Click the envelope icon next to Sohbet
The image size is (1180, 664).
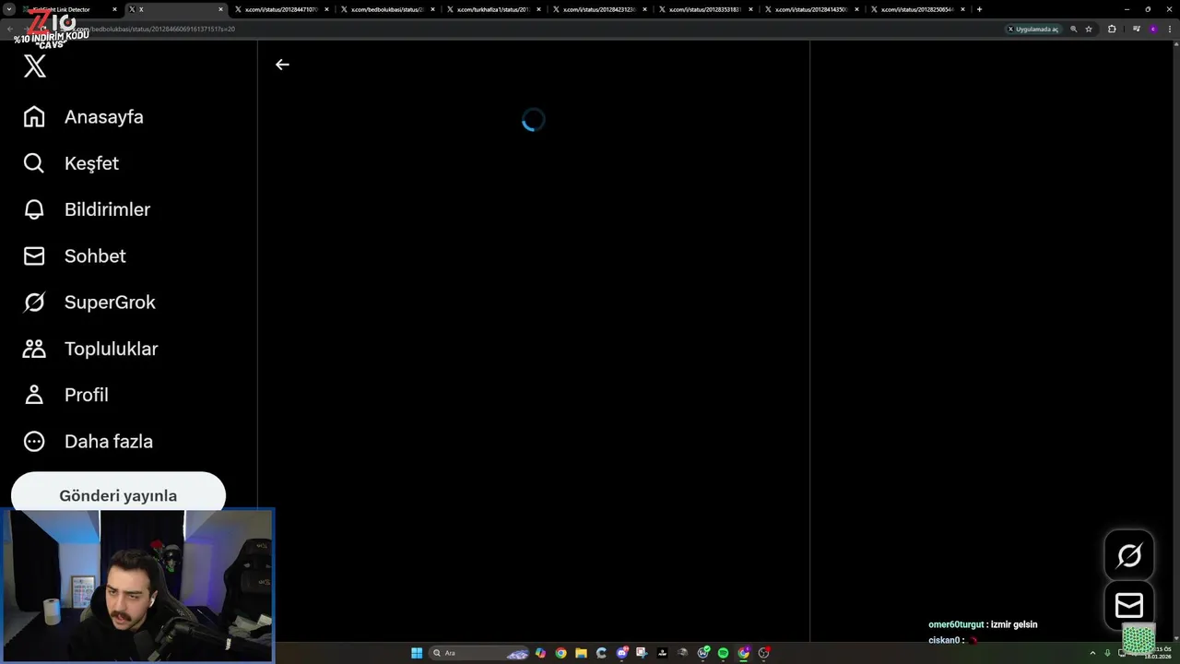[x=34, y=256]
